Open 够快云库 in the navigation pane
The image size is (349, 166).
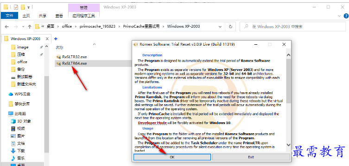pyautogui.click(x=22, y=104)
